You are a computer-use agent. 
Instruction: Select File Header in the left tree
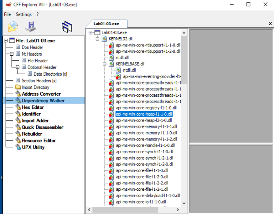[38, 61]
